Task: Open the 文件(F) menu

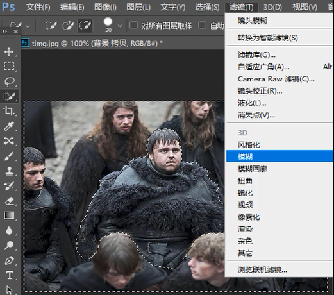Action: [38, 7]
